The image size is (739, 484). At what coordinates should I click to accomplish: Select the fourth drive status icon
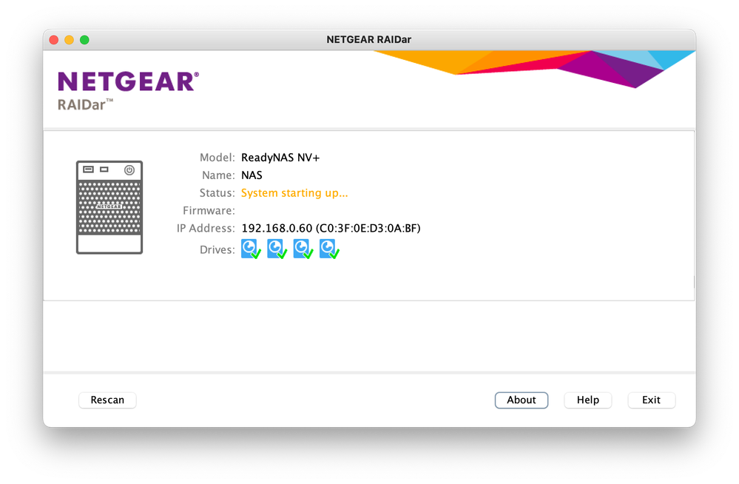329,249
